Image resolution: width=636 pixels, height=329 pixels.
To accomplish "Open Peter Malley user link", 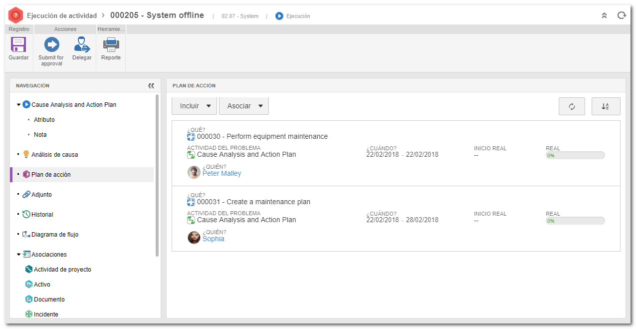I will coord(221,173).
